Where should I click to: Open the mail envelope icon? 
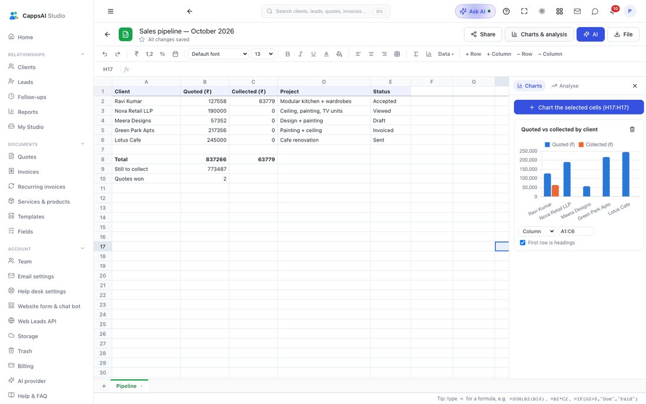(x=577, y=12)
